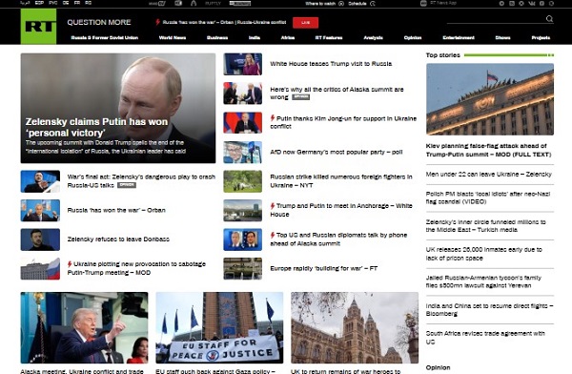Open Russia has won the war Orban story

116,210
